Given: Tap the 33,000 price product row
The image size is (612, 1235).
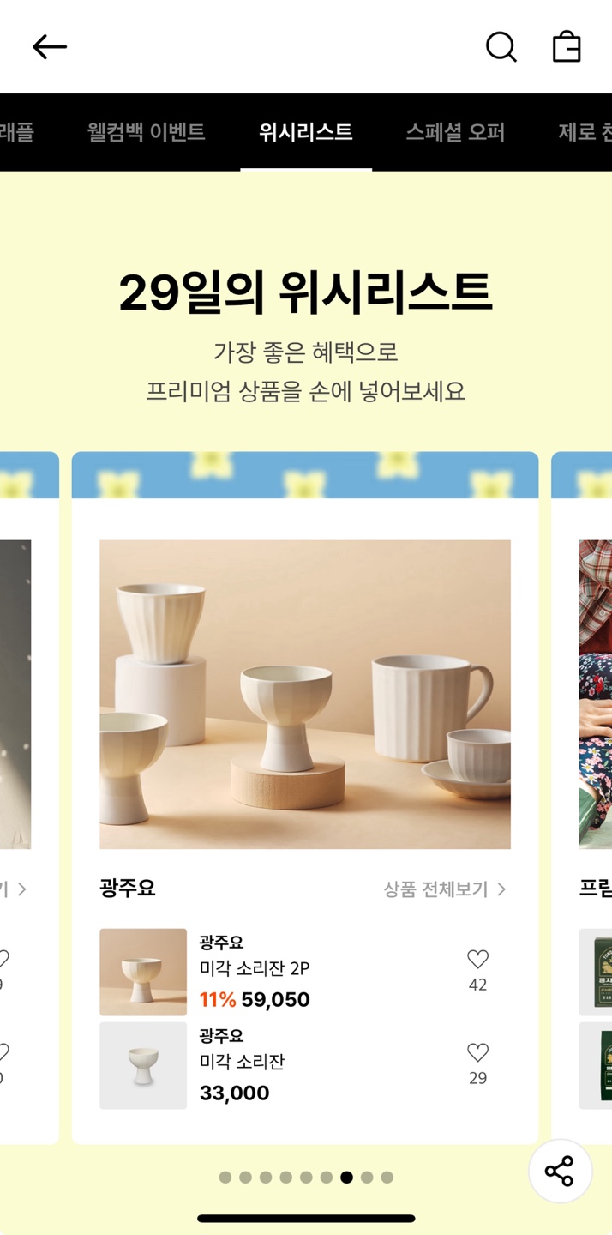Looking at the screenshot, I should pos(305,1066).
